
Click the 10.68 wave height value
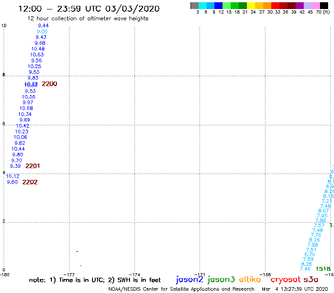click(x=26, y=108)
